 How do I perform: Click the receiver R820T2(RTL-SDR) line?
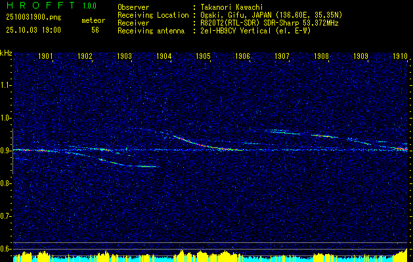269,23
